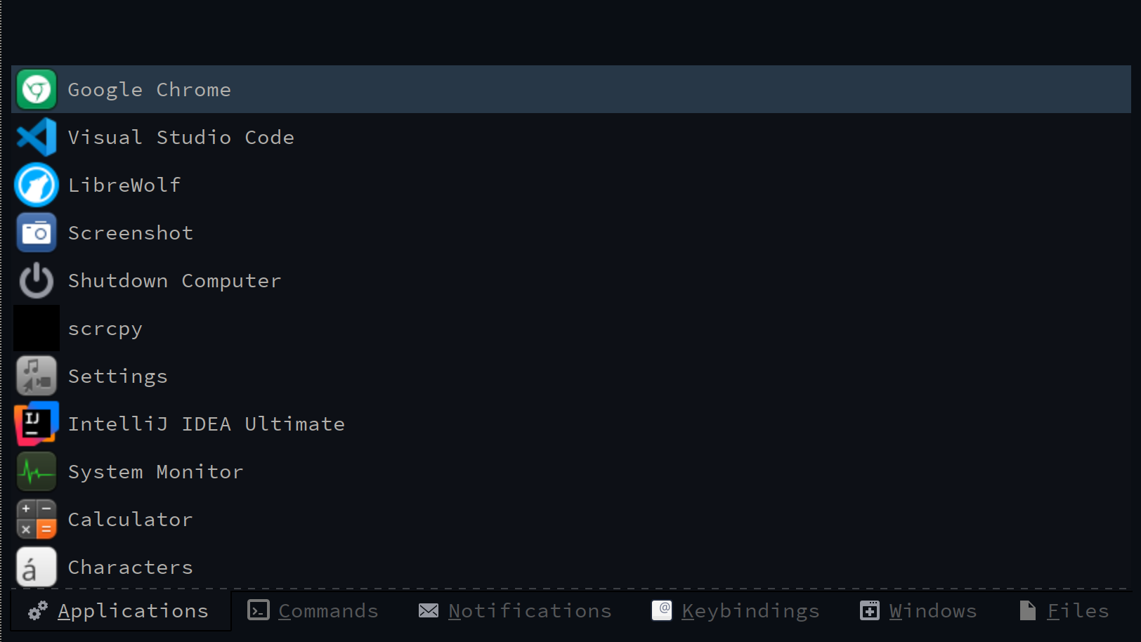The height and width of the screenshot is (642, 1141).
Task: Pick the "LibreWolf" list entry
Action: click(571, 185)
